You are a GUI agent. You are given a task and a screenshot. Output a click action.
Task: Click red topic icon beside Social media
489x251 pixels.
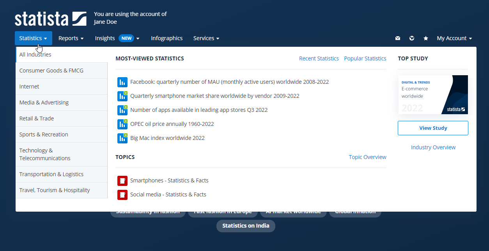click(122, 195)
